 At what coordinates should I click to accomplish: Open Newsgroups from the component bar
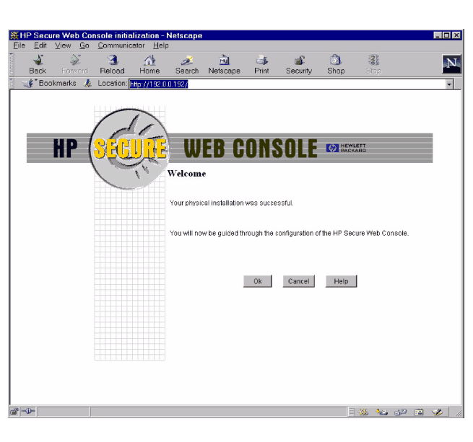(x=400, y=412)
